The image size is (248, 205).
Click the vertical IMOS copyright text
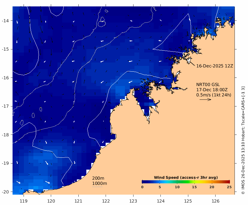(x=243, y=140)
